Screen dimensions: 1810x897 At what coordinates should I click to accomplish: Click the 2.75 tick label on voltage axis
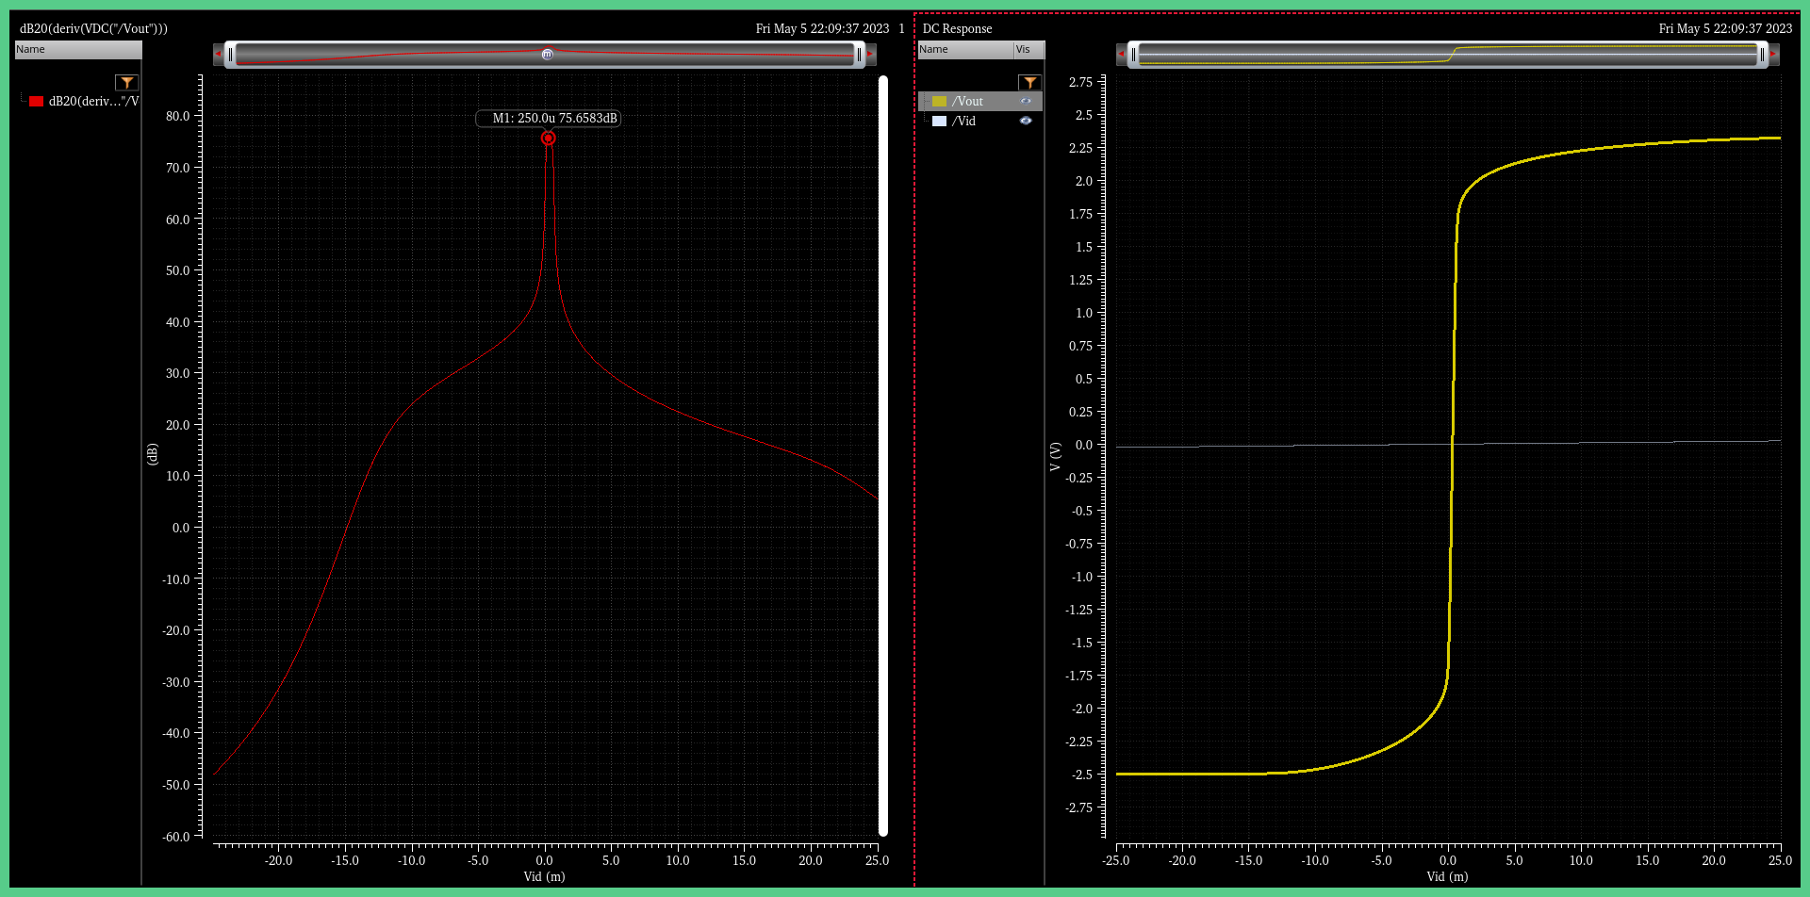[1080, 82]
